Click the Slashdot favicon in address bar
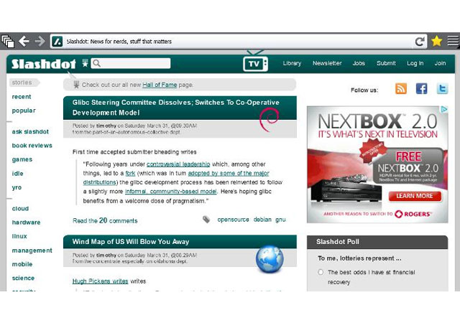 pyautogui.click(x=57, y=42)
